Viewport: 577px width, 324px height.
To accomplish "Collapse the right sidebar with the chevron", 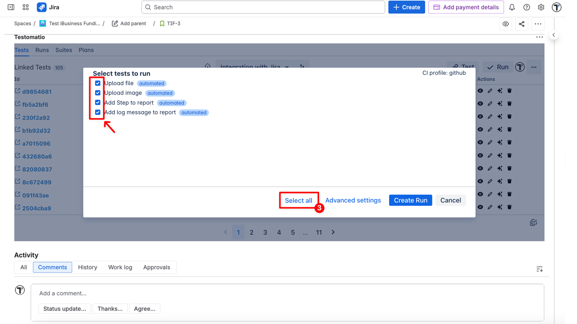I will point(554,34).
